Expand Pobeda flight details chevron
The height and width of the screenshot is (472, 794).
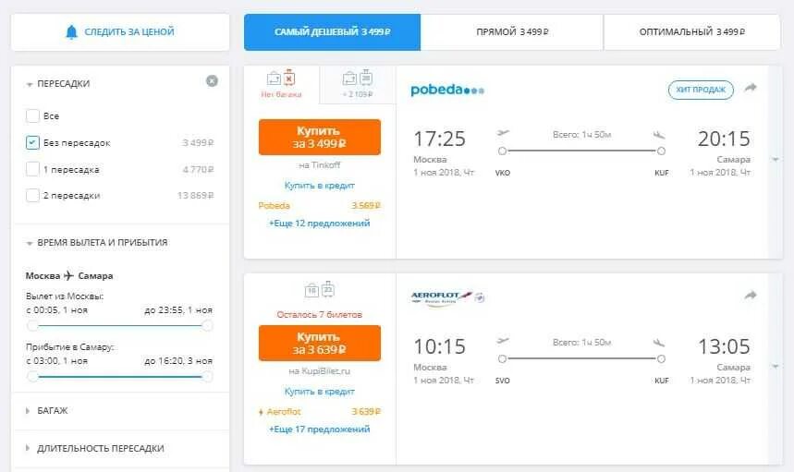(776, 160)
